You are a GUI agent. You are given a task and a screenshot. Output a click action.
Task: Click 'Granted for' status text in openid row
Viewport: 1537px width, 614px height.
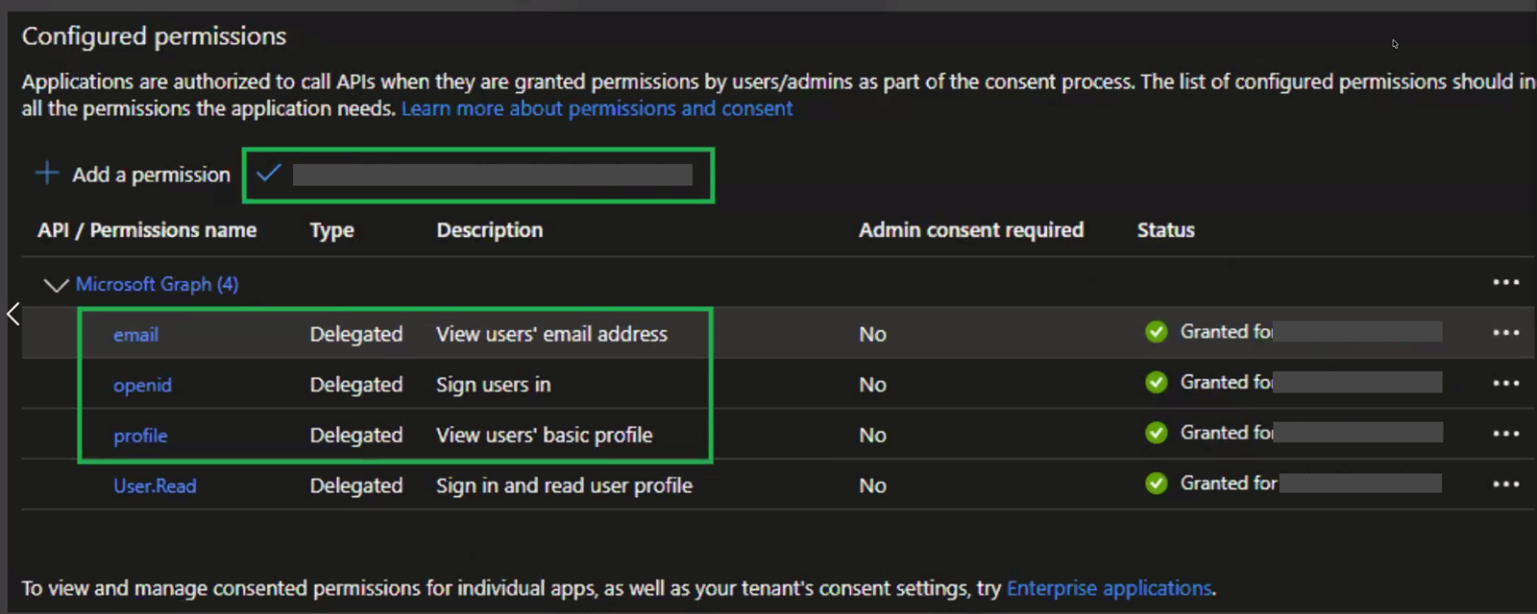click(1227, 383)
